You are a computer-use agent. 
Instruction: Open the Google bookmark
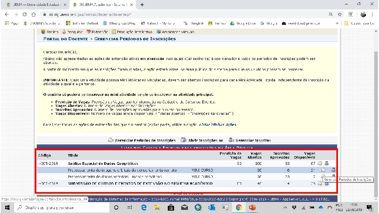(269, 23)
